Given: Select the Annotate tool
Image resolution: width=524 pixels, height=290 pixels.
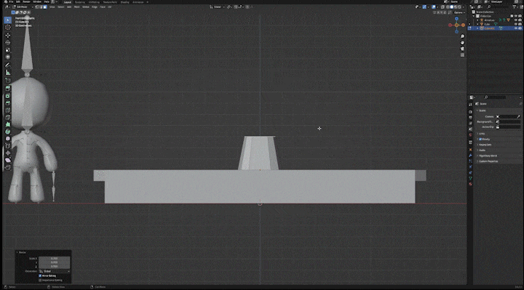Looking at the screenshot, I should tap(8, 65).
